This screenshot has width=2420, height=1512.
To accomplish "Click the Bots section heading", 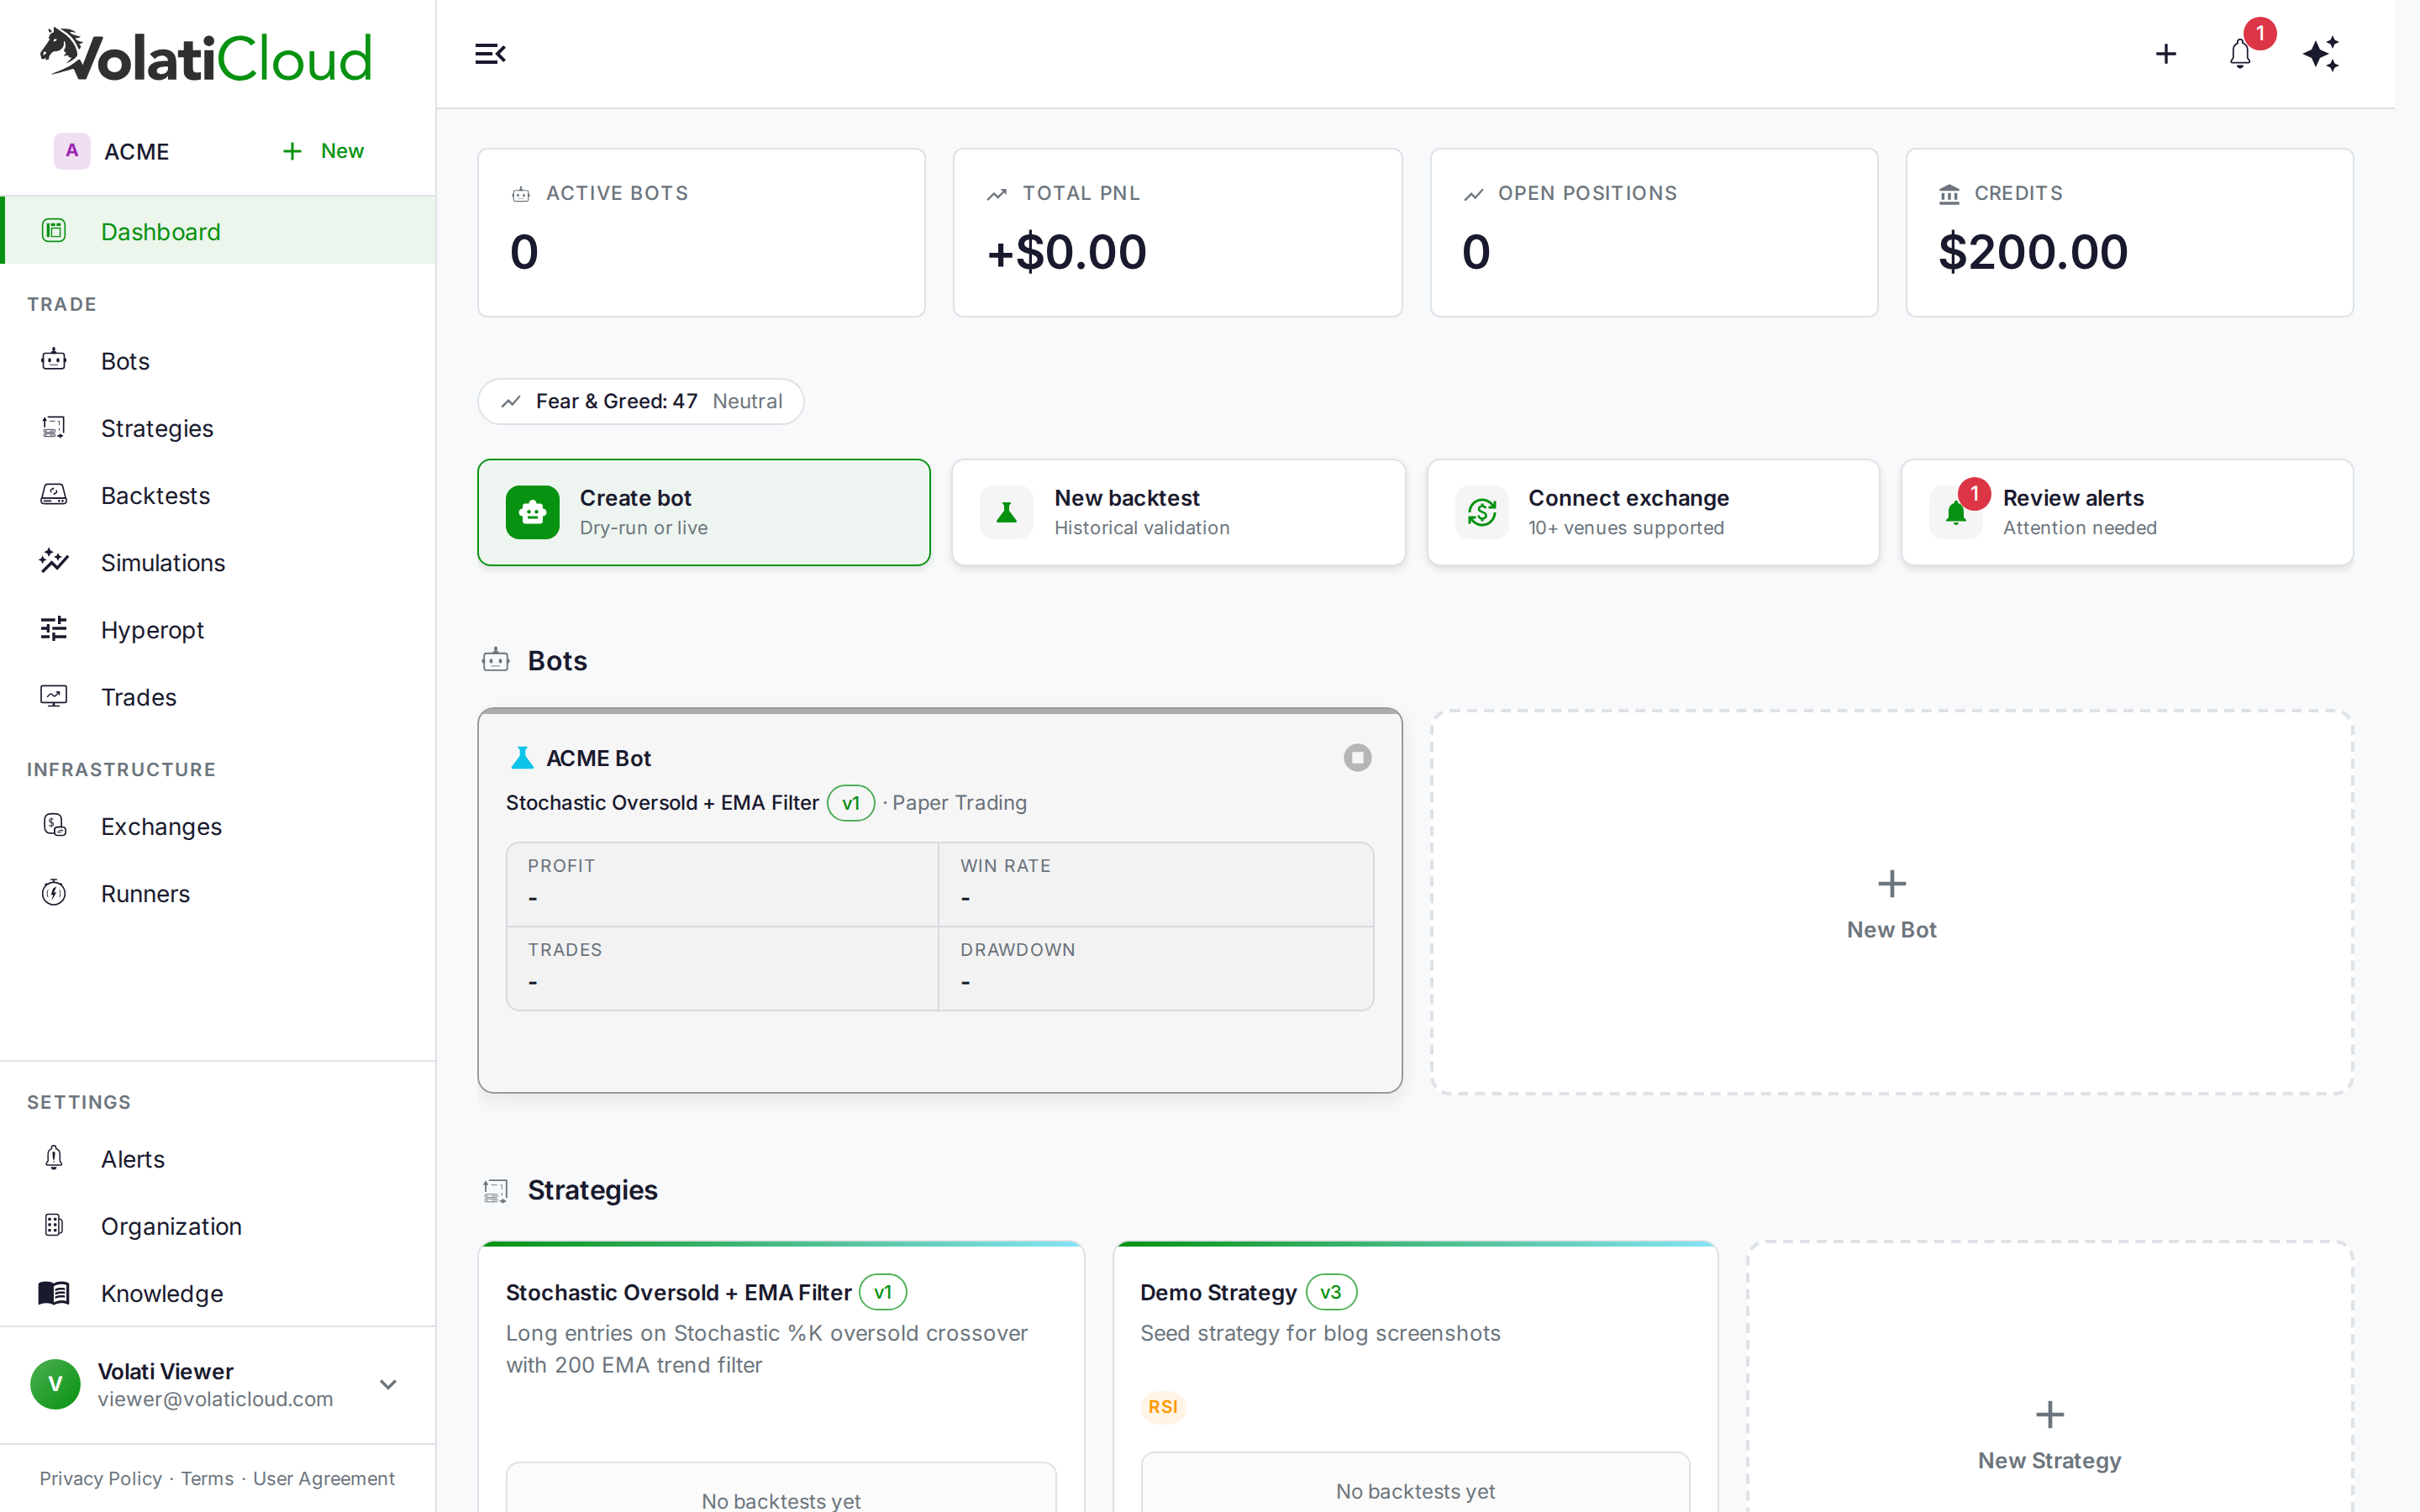I will (x=557, y=661).
